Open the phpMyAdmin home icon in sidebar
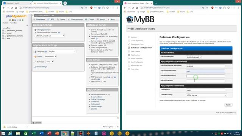The width and height of the screenshot is (242, 136). [x=10, y=20]
